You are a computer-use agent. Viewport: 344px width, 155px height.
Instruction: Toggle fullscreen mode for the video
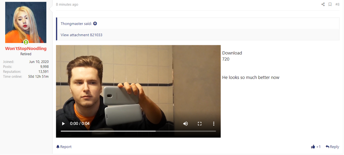coord(200,123)
